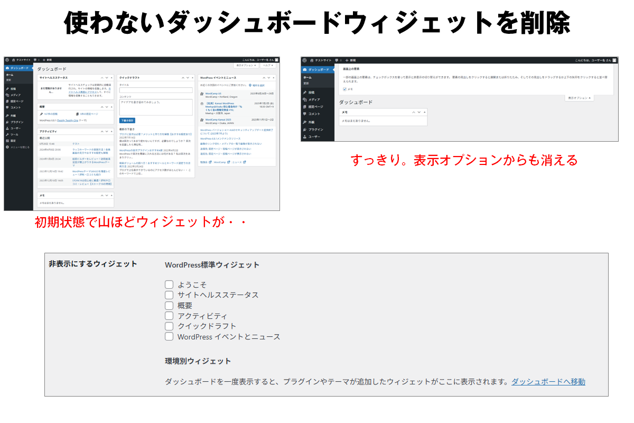This screenshot has width=634, height=423.
Task: Uncheck メモ in right screenshot screen options
Action: pyautogui.click(x=345, y=89)
